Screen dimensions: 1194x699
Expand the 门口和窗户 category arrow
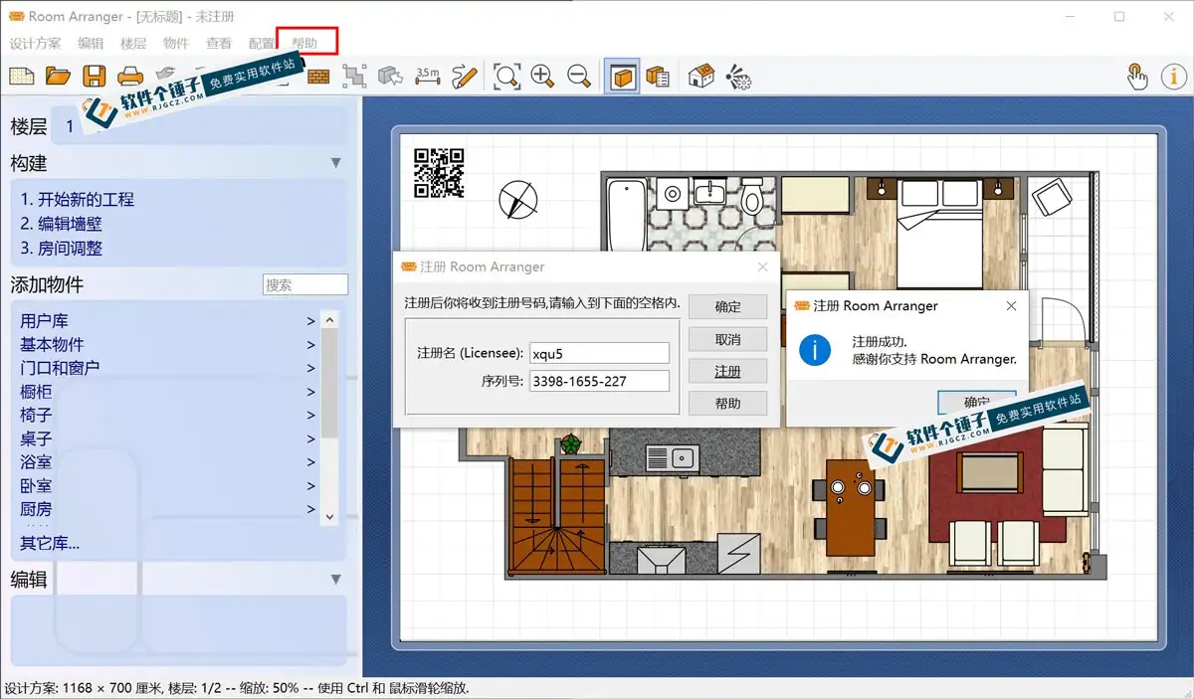(311, 368)
